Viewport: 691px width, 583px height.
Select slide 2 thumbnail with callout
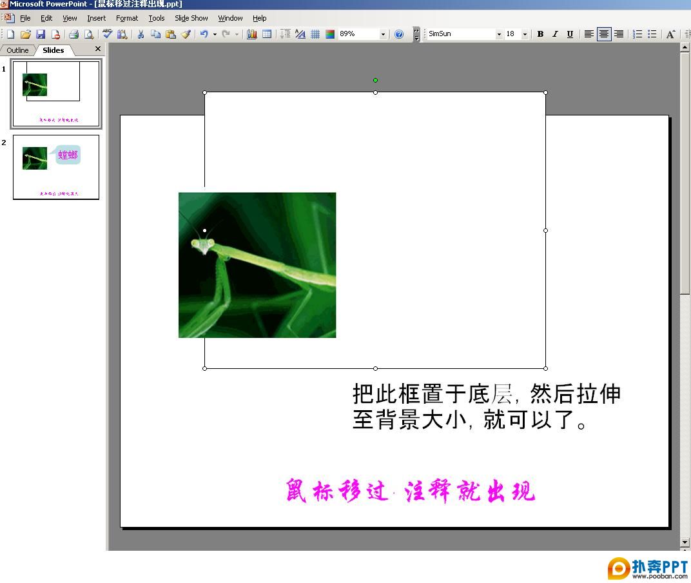pyautogui.click(x=56, y=167)
